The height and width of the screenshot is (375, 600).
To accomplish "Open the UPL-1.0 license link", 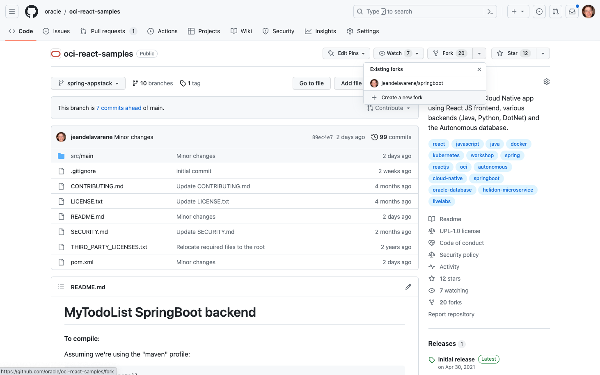I will click(x=460, y=231).
